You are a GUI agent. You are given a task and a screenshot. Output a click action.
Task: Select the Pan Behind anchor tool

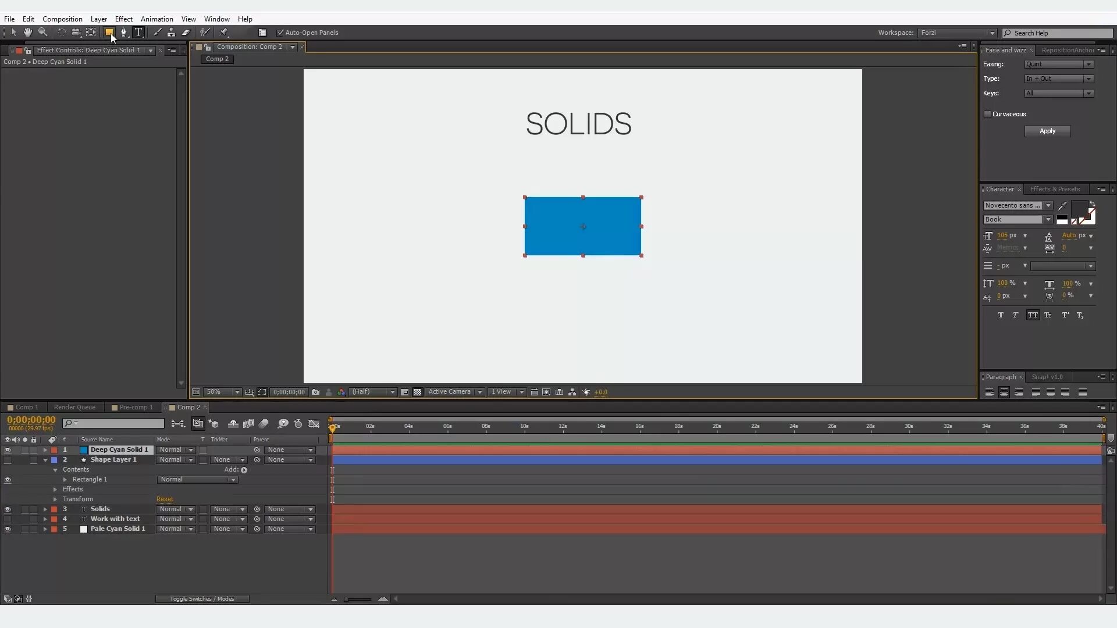[91, 33]
